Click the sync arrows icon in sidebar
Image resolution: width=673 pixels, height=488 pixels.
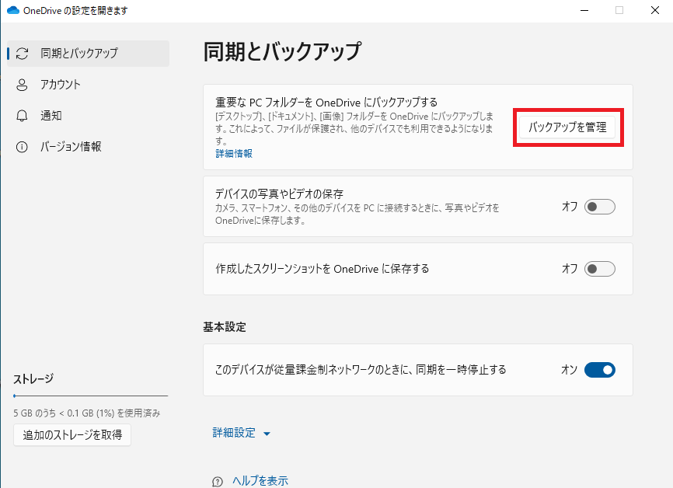pos(22,54)
